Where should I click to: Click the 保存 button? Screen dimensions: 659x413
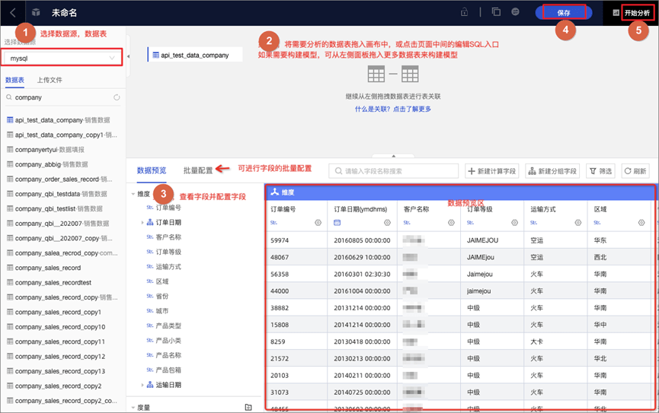point(564,13)
